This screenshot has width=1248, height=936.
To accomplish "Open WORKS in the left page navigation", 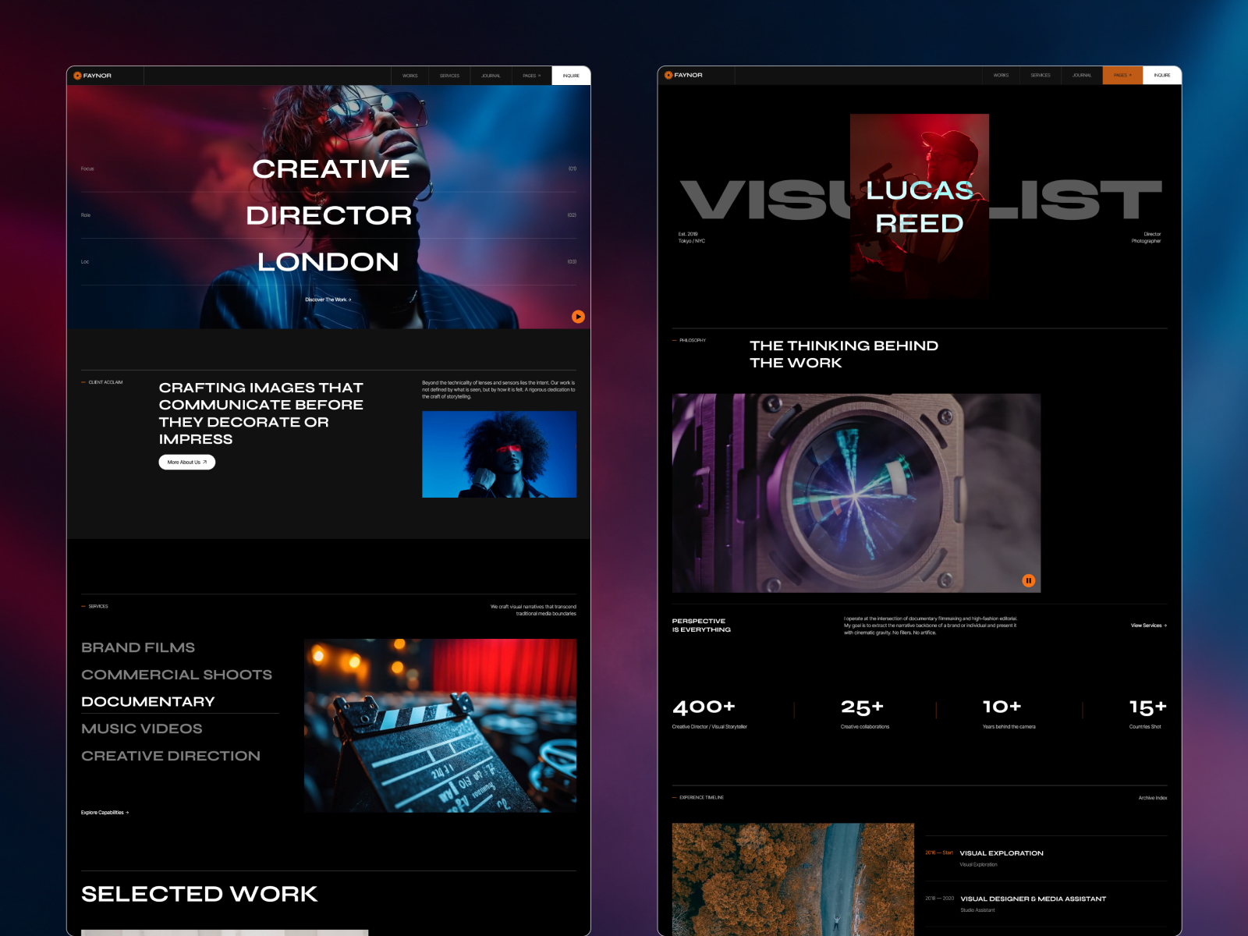I will (410, 76).
